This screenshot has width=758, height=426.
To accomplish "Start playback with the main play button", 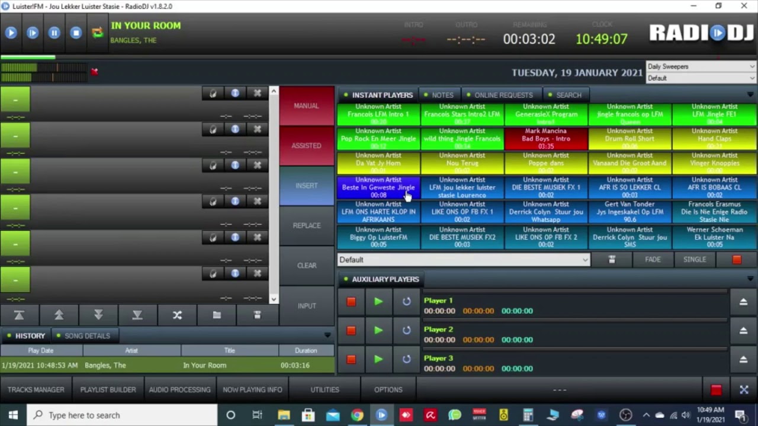I will tap(11, 33).
